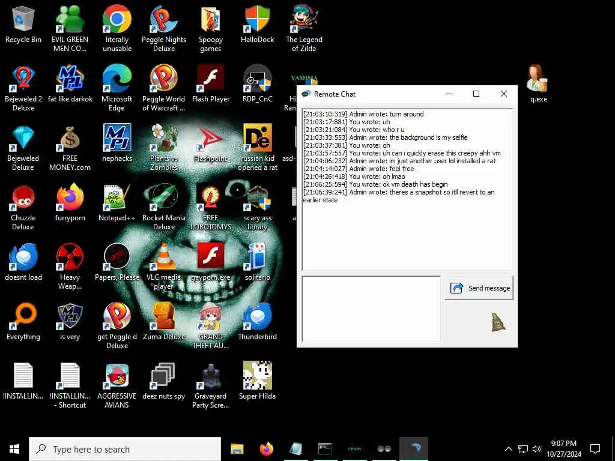The image size is (615, 461).
Task: Open the Windows Start menu
Action: point(14,449)
